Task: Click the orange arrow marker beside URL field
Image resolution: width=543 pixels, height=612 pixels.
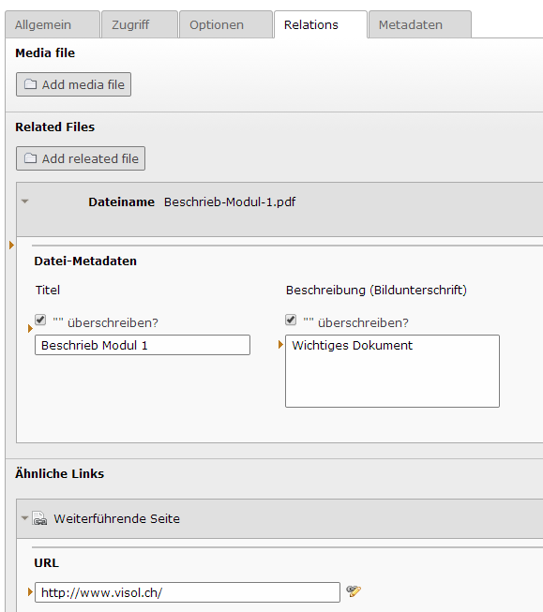Action: pos(30,591)
